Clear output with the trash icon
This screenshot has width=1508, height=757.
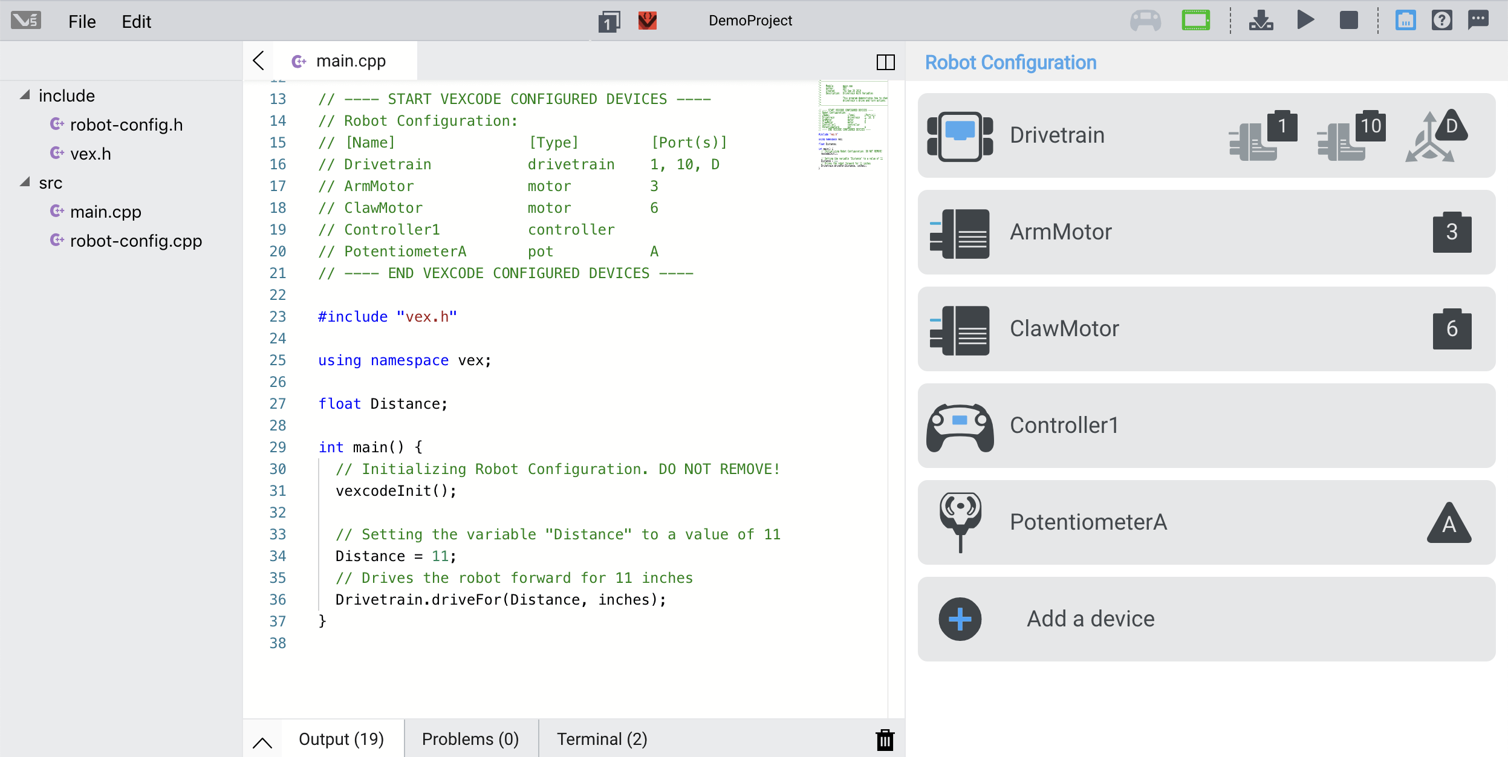885,739
